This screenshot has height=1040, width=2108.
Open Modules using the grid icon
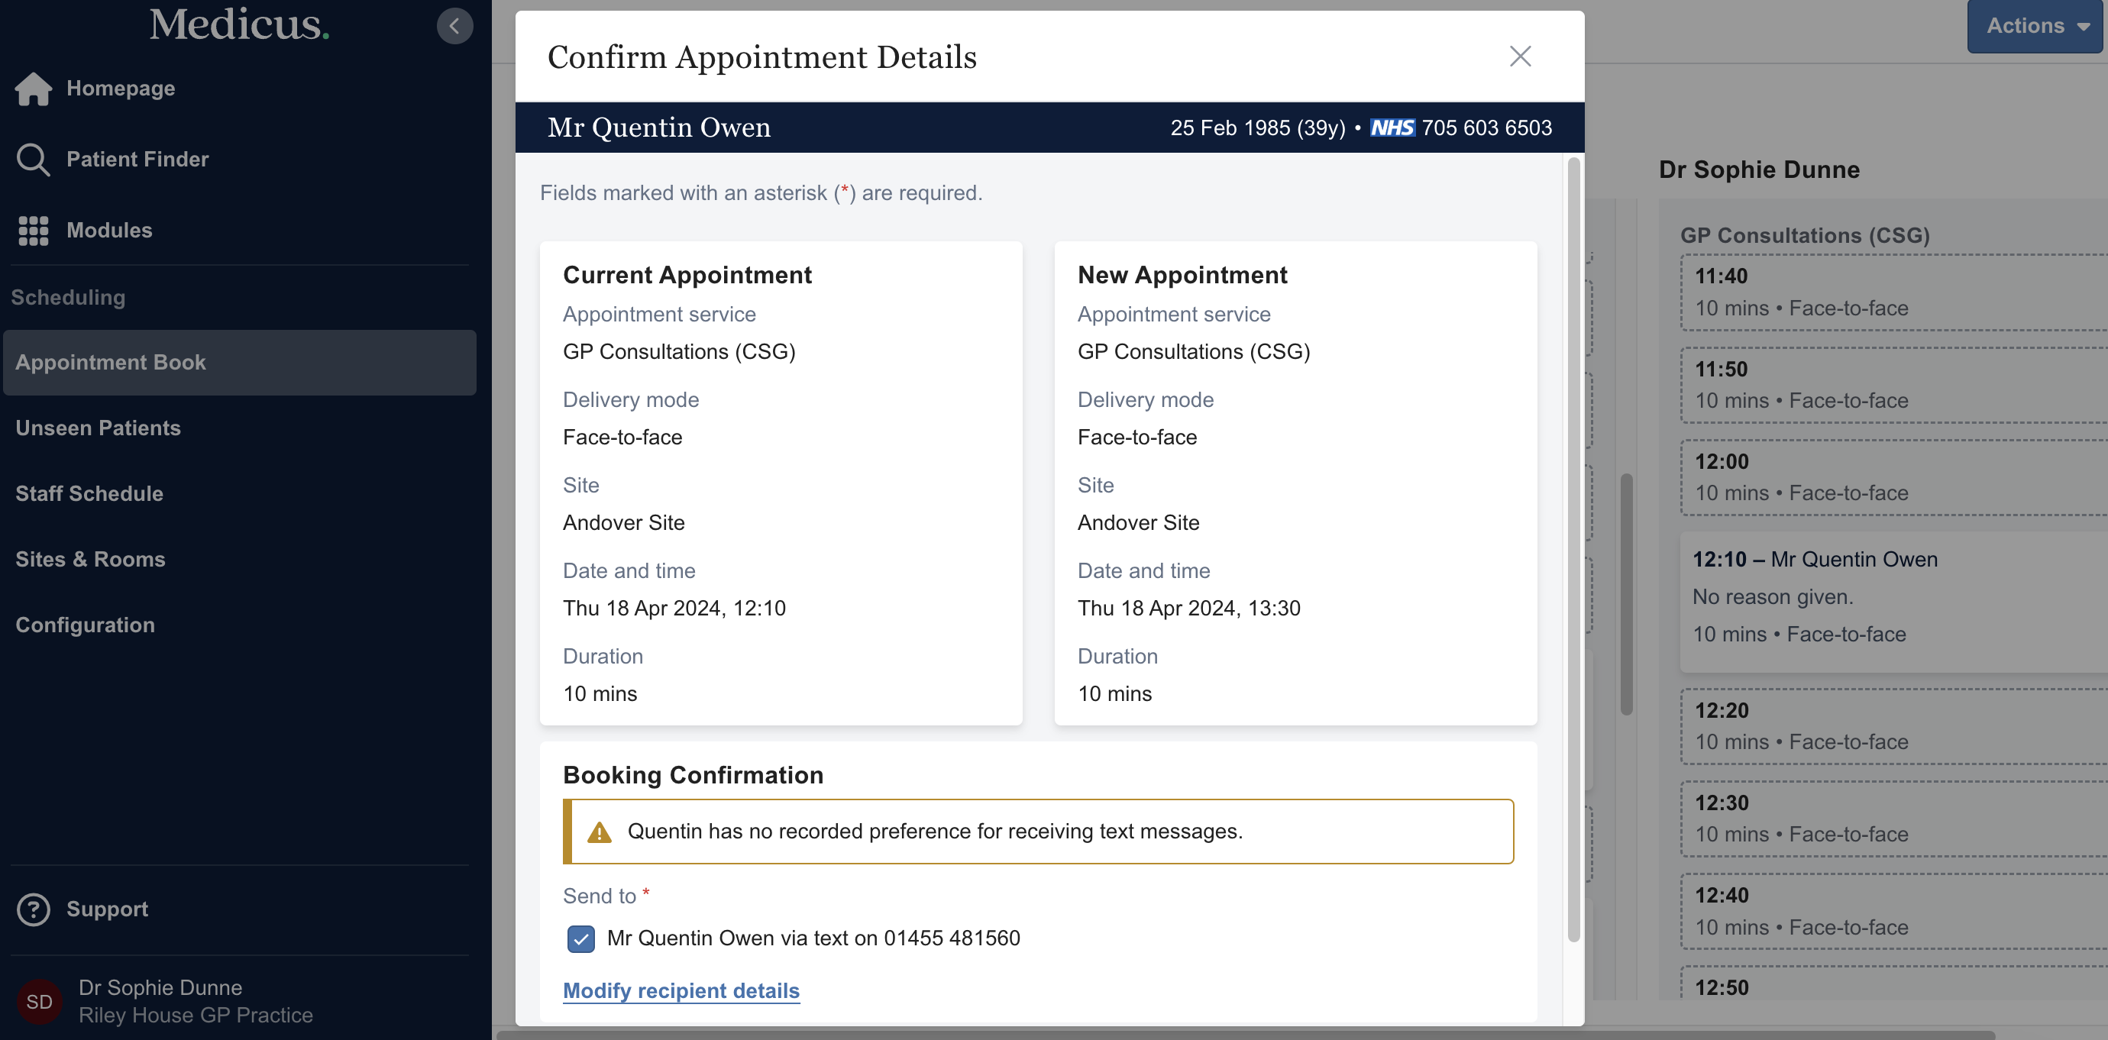pyautogui.click(x=33, y=230)
